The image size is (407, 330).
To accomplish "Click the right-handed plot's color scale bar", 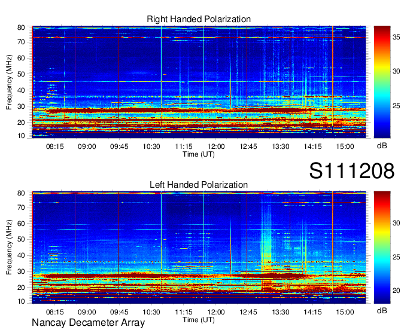I will [x=382, y=82].
